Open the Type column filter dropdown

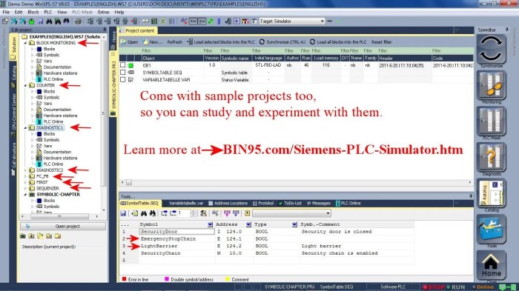pyautogui.click(x=294, y=224)
